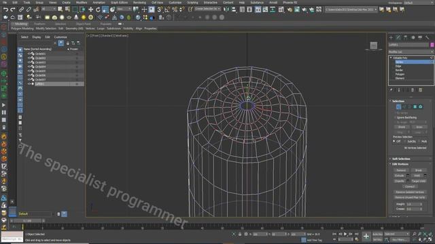Screen dimensions: 435x244
Task: Activate the Select and Scale tool
Action: tap(105, 9)
